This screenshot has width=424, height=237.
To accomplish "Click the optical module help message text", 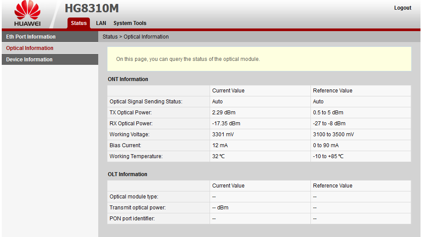I will pyautogui.click(x=188, y=59).
